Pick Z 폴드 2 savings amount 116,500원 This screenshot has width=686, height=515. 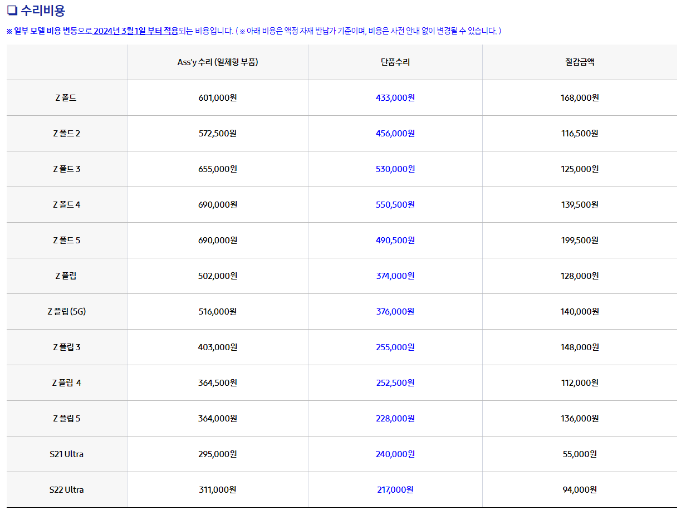click(x=580, y=134)
